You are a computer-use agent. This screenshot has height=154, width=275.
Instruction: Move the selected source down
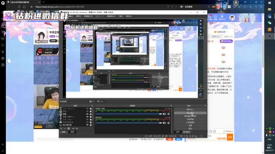click(77, 129)
